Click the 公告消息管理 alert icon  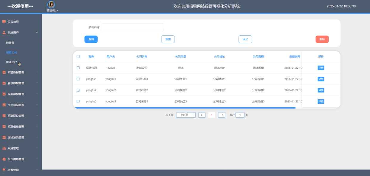click(x=4, y=159)
